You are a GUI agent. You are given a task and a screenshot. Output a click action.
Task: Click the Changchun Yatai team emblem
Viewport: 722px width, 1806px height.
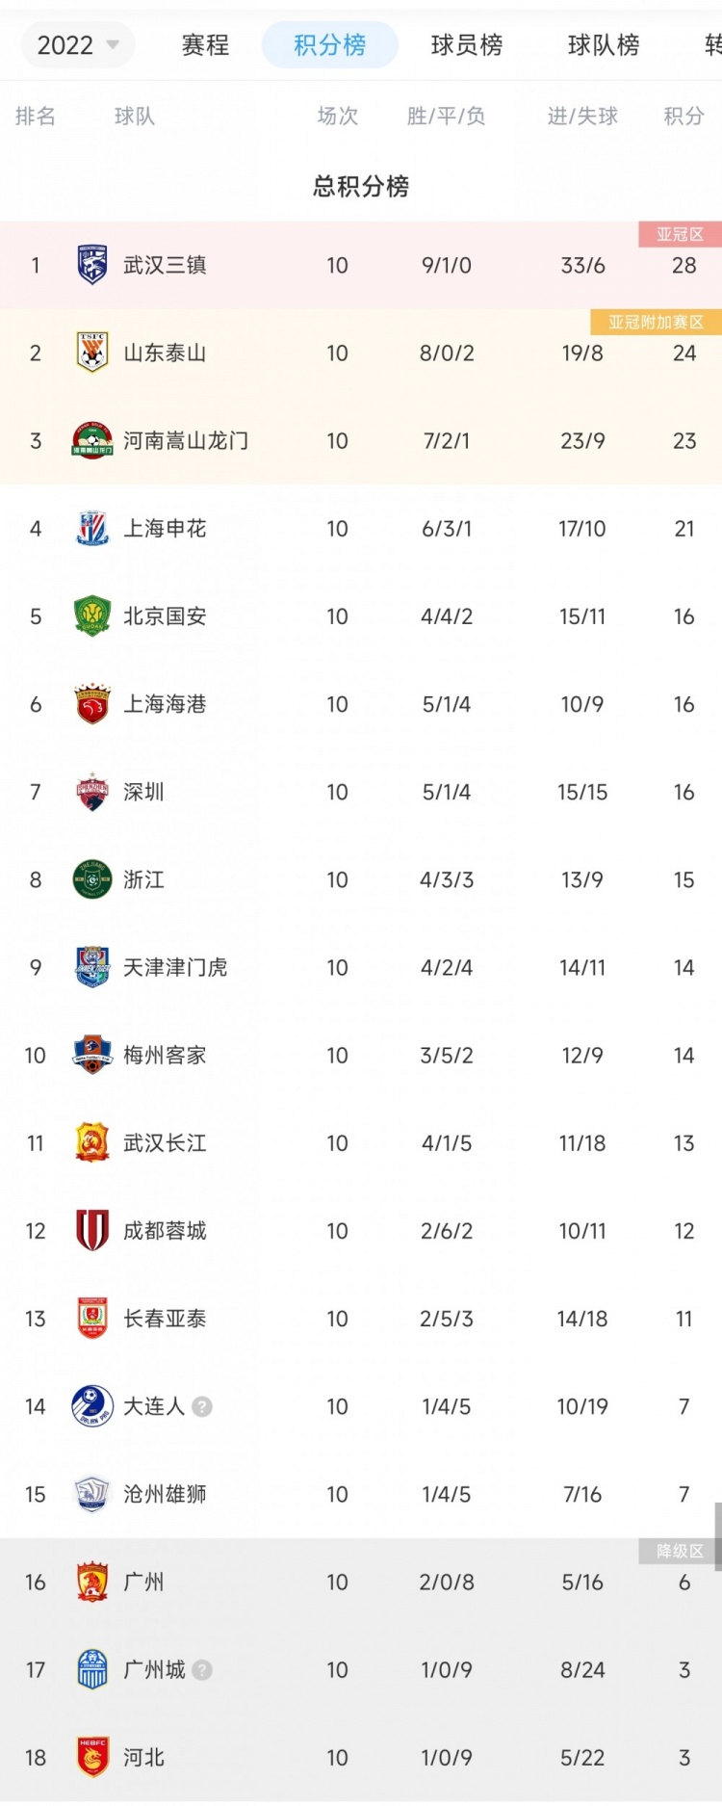pos(91,1319)
